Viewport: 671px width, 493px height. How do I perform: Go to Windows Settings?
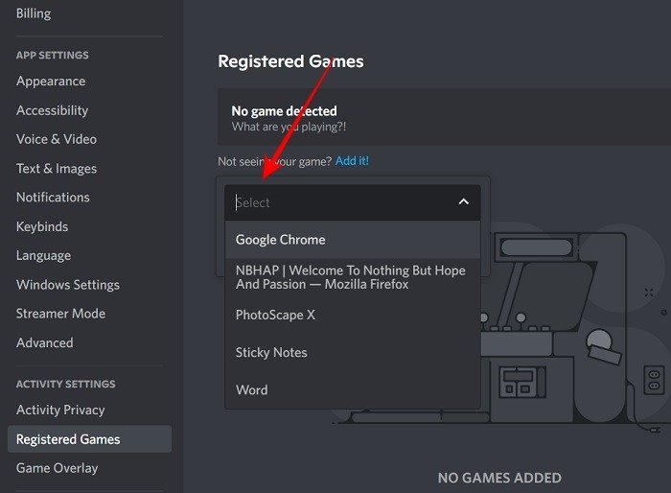pyautogui.click(x=68, y=285)
